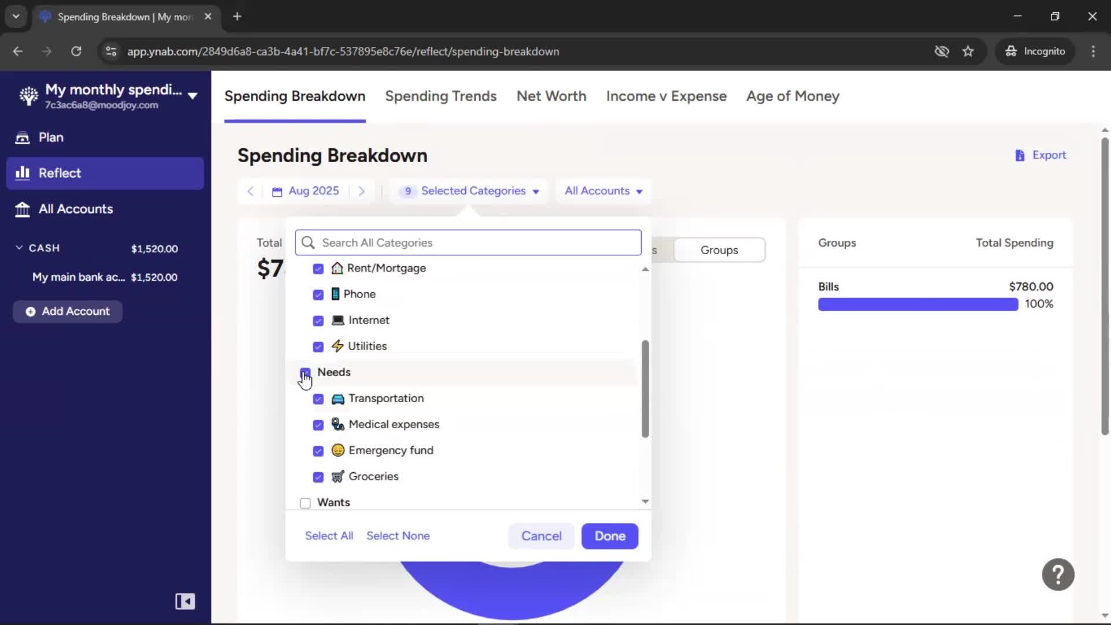The width and height of the screenshot is (1111, 625).
Task: Reload the page using browser refresh icon
Action: [76, 51]
